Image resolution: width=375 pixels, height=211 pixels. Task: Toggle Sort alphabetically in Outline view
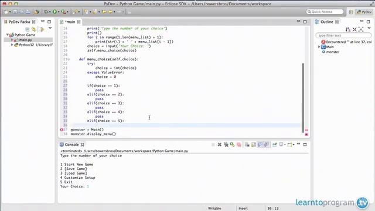(x=348, y=29)
